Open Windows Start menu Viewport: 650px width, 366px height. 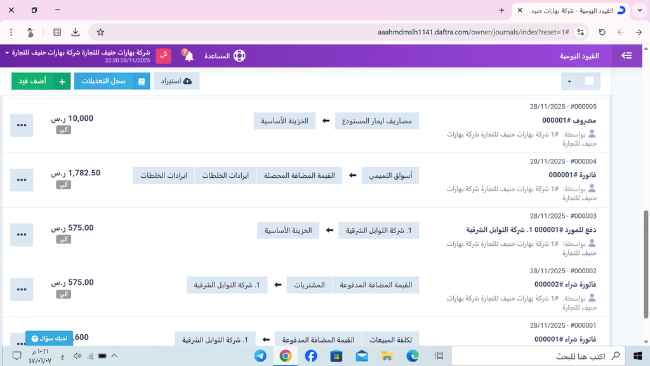(x=637, y=356)
